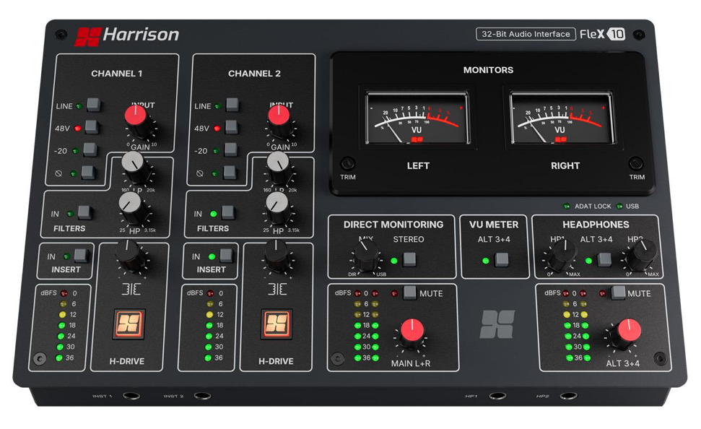Switch the Channel 2 FILTERS IN button
Viewport: 701px width, 429px height.
click(x=228, y=212)
